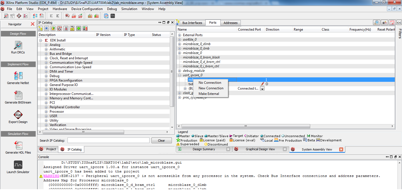Screen dimensions: 402x192
Task: Click the Generate BitStream toolbar icon
Action: [x=41, y=16]
